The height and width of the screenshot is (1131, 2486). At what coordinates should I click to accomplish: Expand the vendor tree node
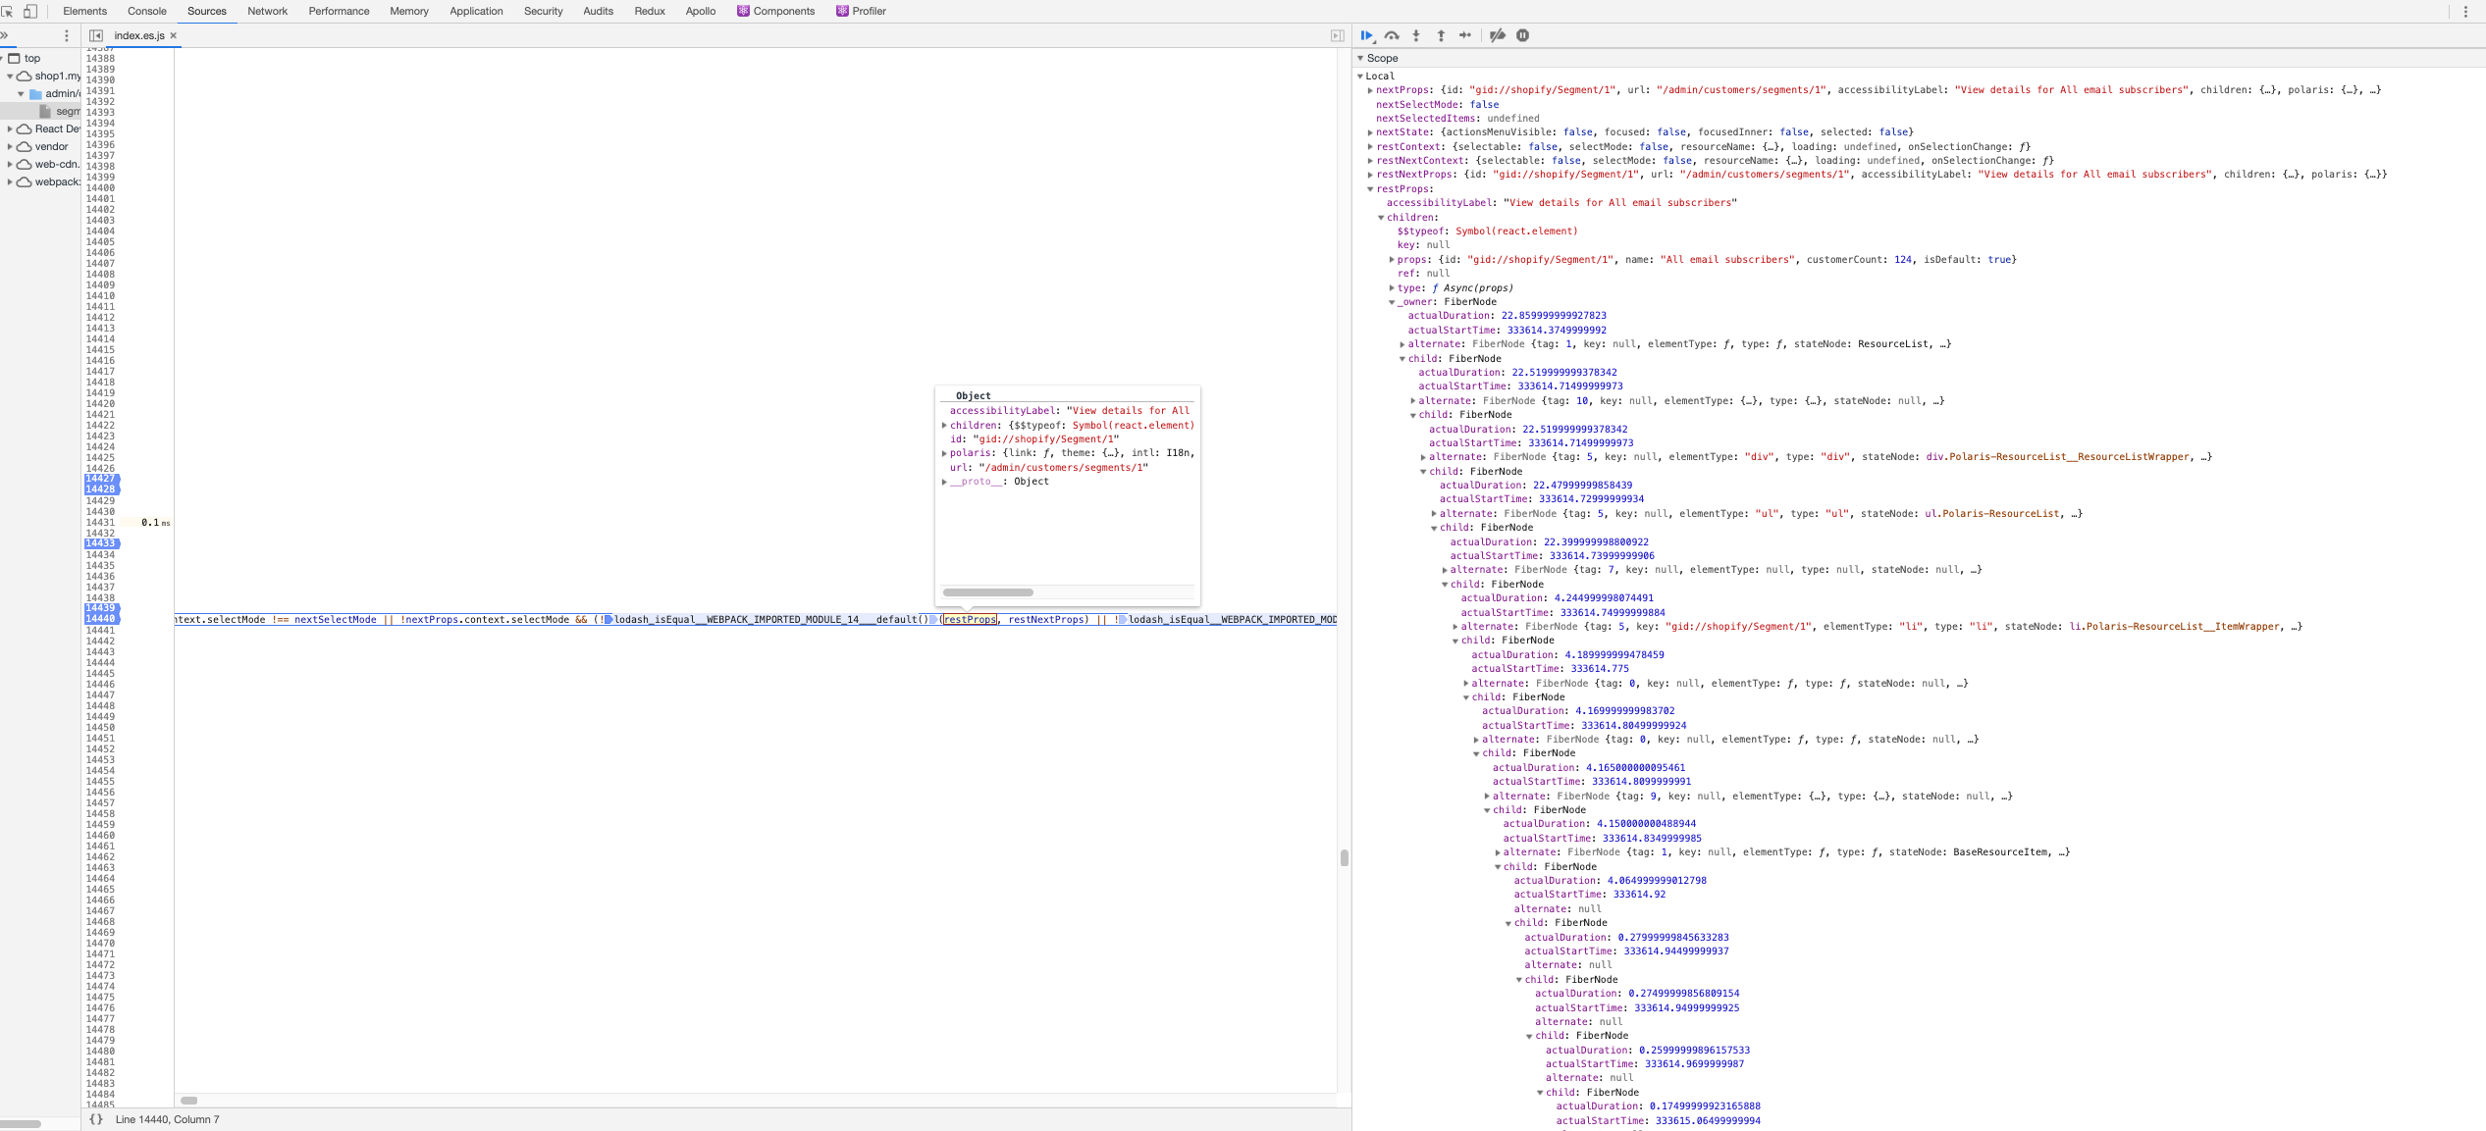click(10, 147)
